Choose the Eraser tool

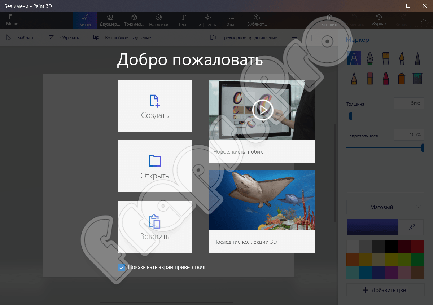369,78
